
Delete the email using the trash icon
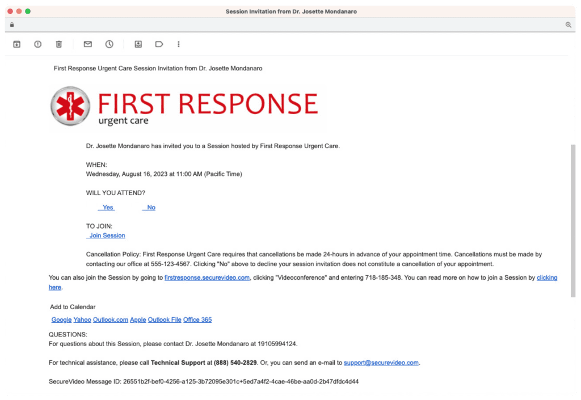[x=59, y=44]
